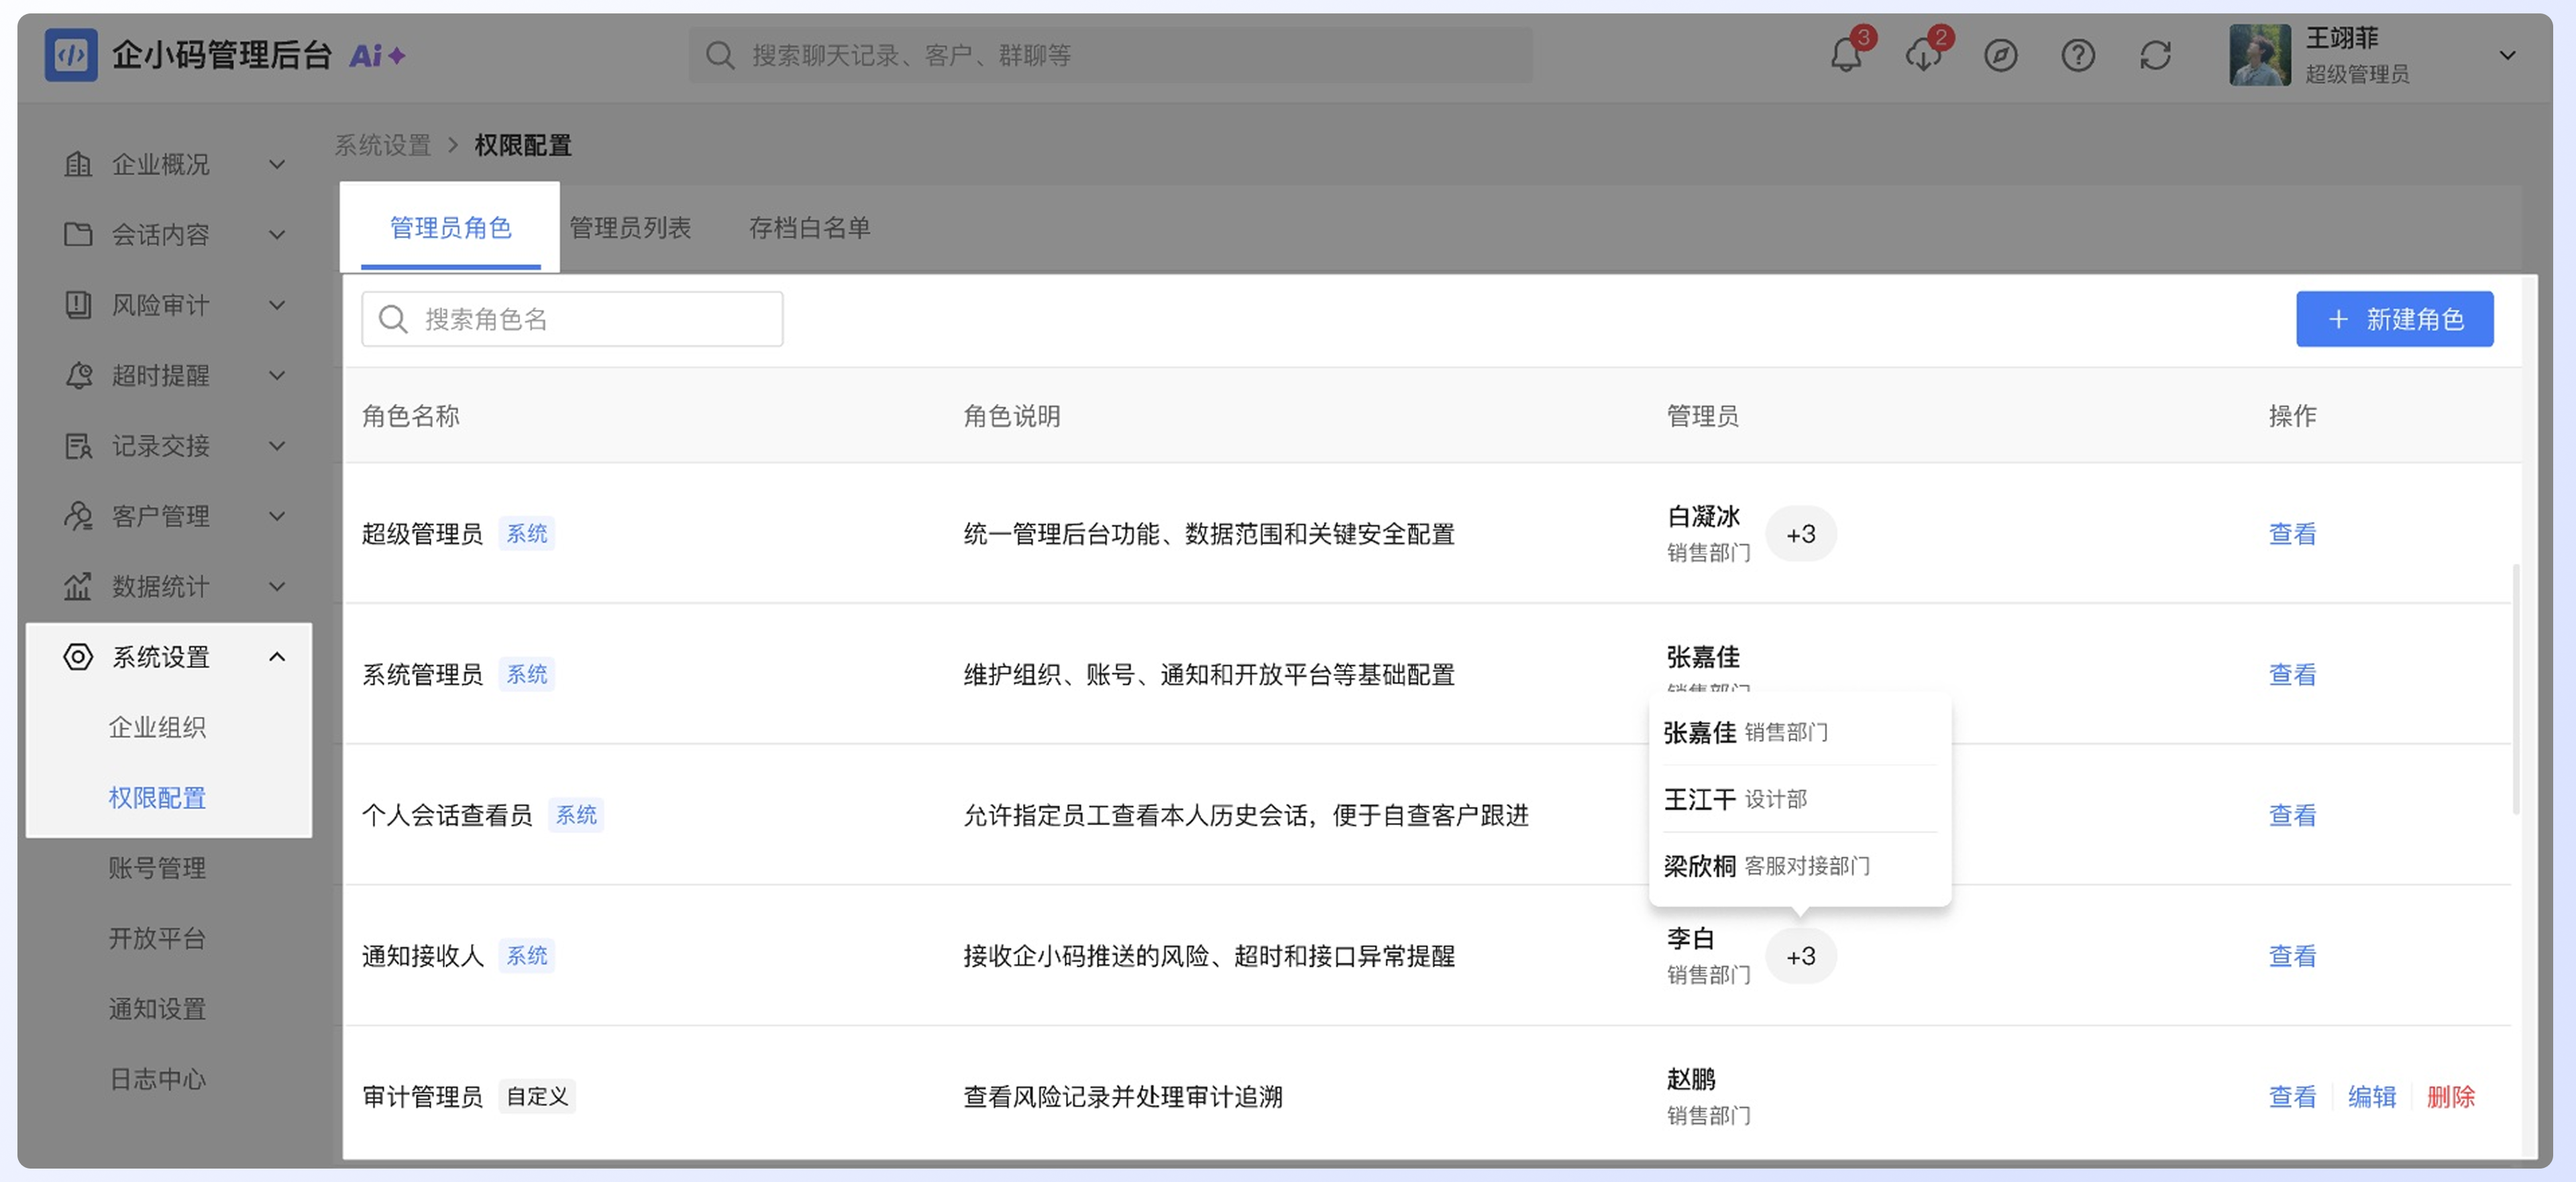
Task: Open 日志中心 in the sidebar
Action: 157,1079
